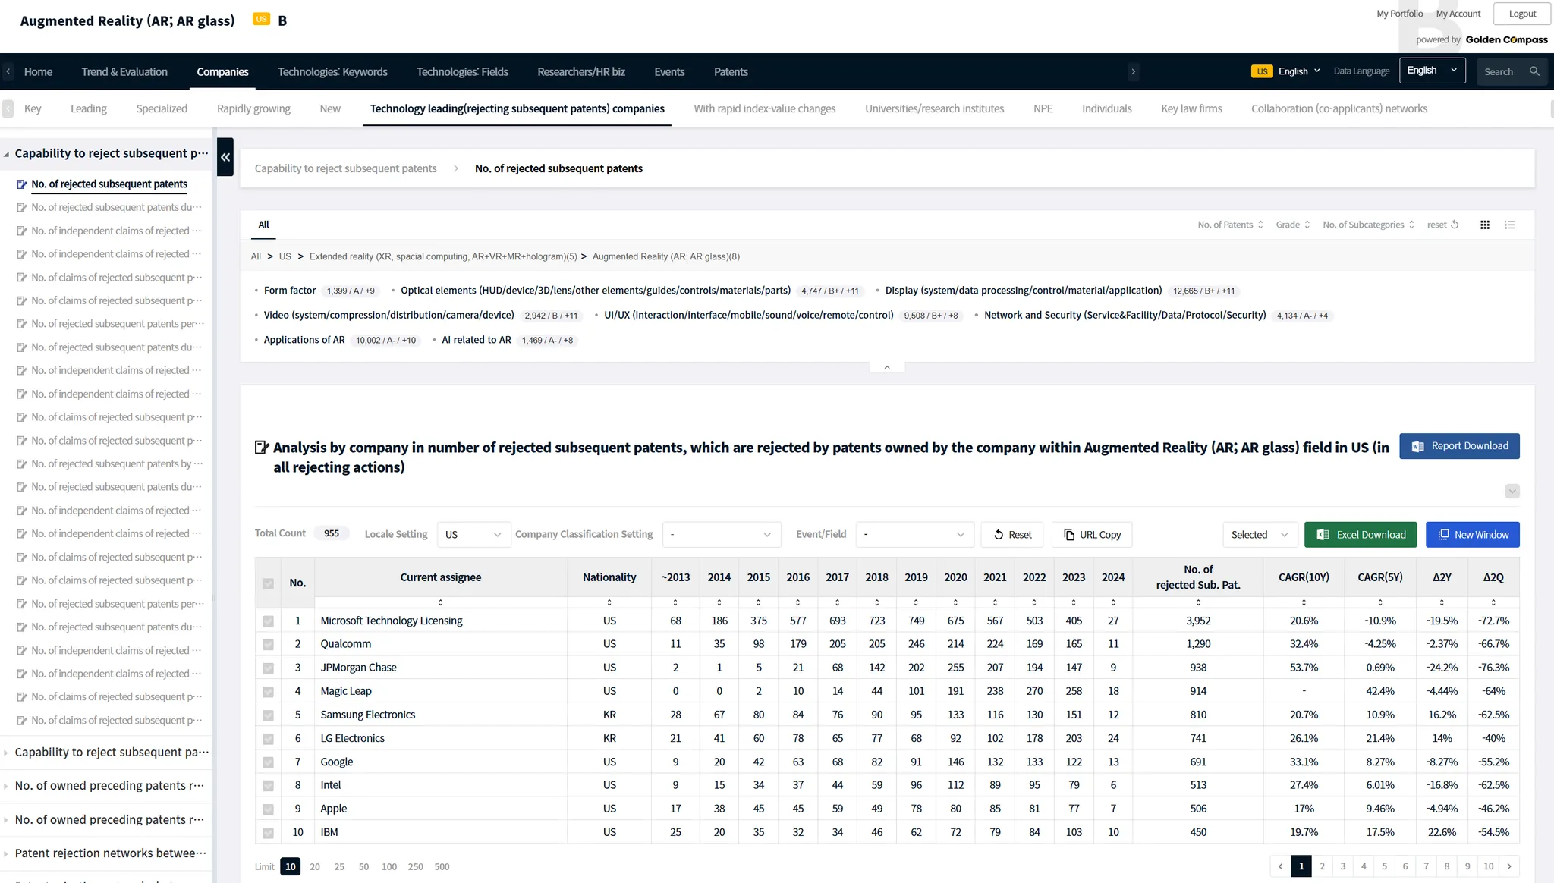Toggle checkbox for Magic Leap row

tap(268, 692)
